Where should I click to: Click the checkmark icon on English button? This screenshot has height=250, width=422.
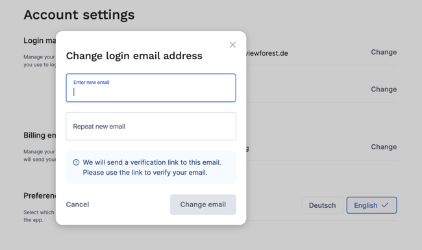point(385,205)
